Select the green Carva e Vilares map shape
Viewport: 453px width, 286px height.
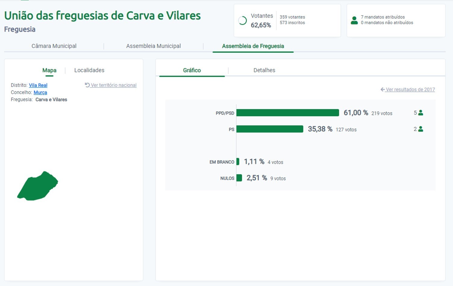(x=37, y=187)
